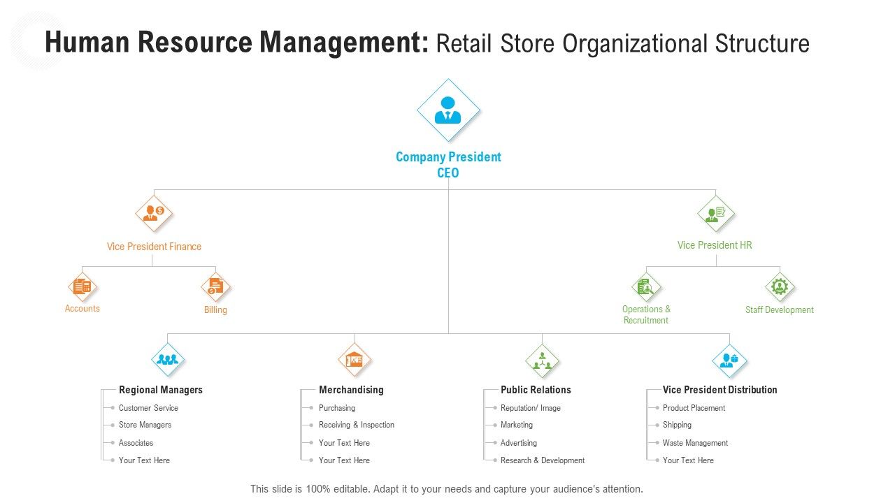Click the Research & Development list item

(x=543, y=460)
